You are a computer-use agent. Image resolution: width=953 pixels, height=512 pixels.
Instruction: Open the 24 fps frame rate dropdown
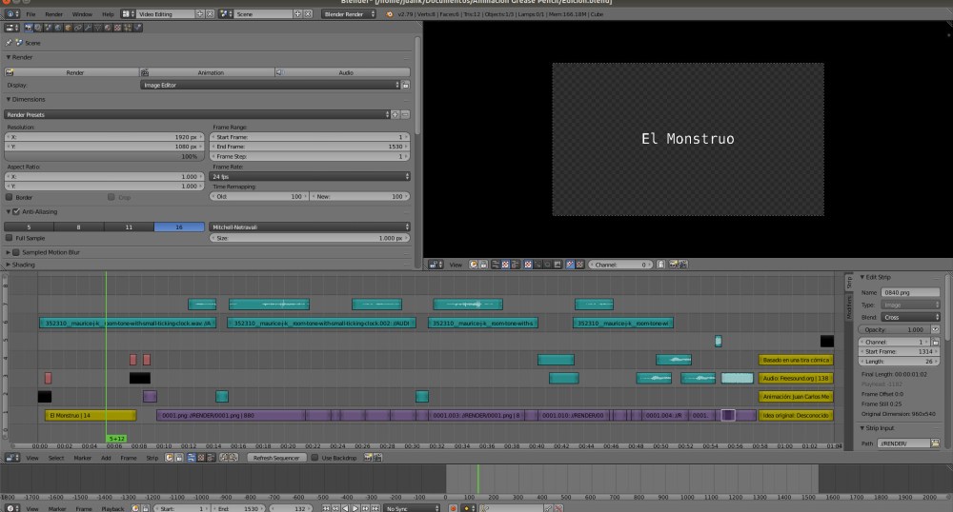point(310,176)
